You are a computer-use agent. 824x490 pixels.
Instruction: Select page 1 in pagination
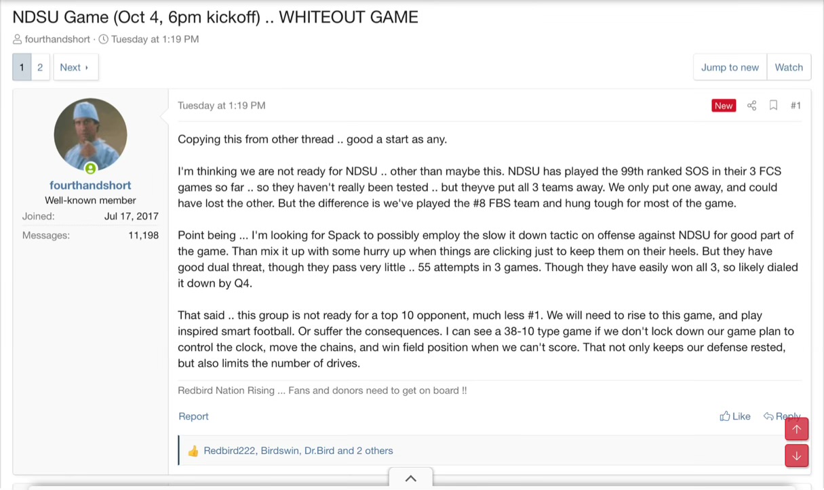[22, 67]
